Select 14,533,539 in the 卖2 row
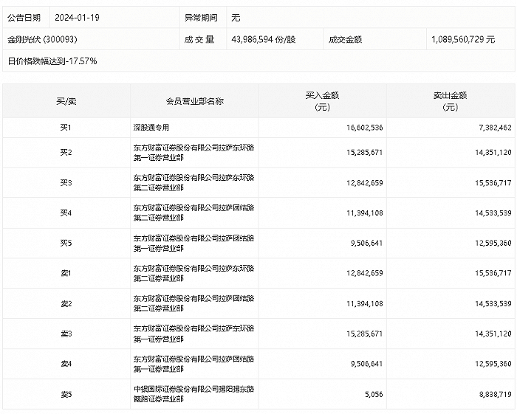Screen dimensions: 517x414 [493, 303]
